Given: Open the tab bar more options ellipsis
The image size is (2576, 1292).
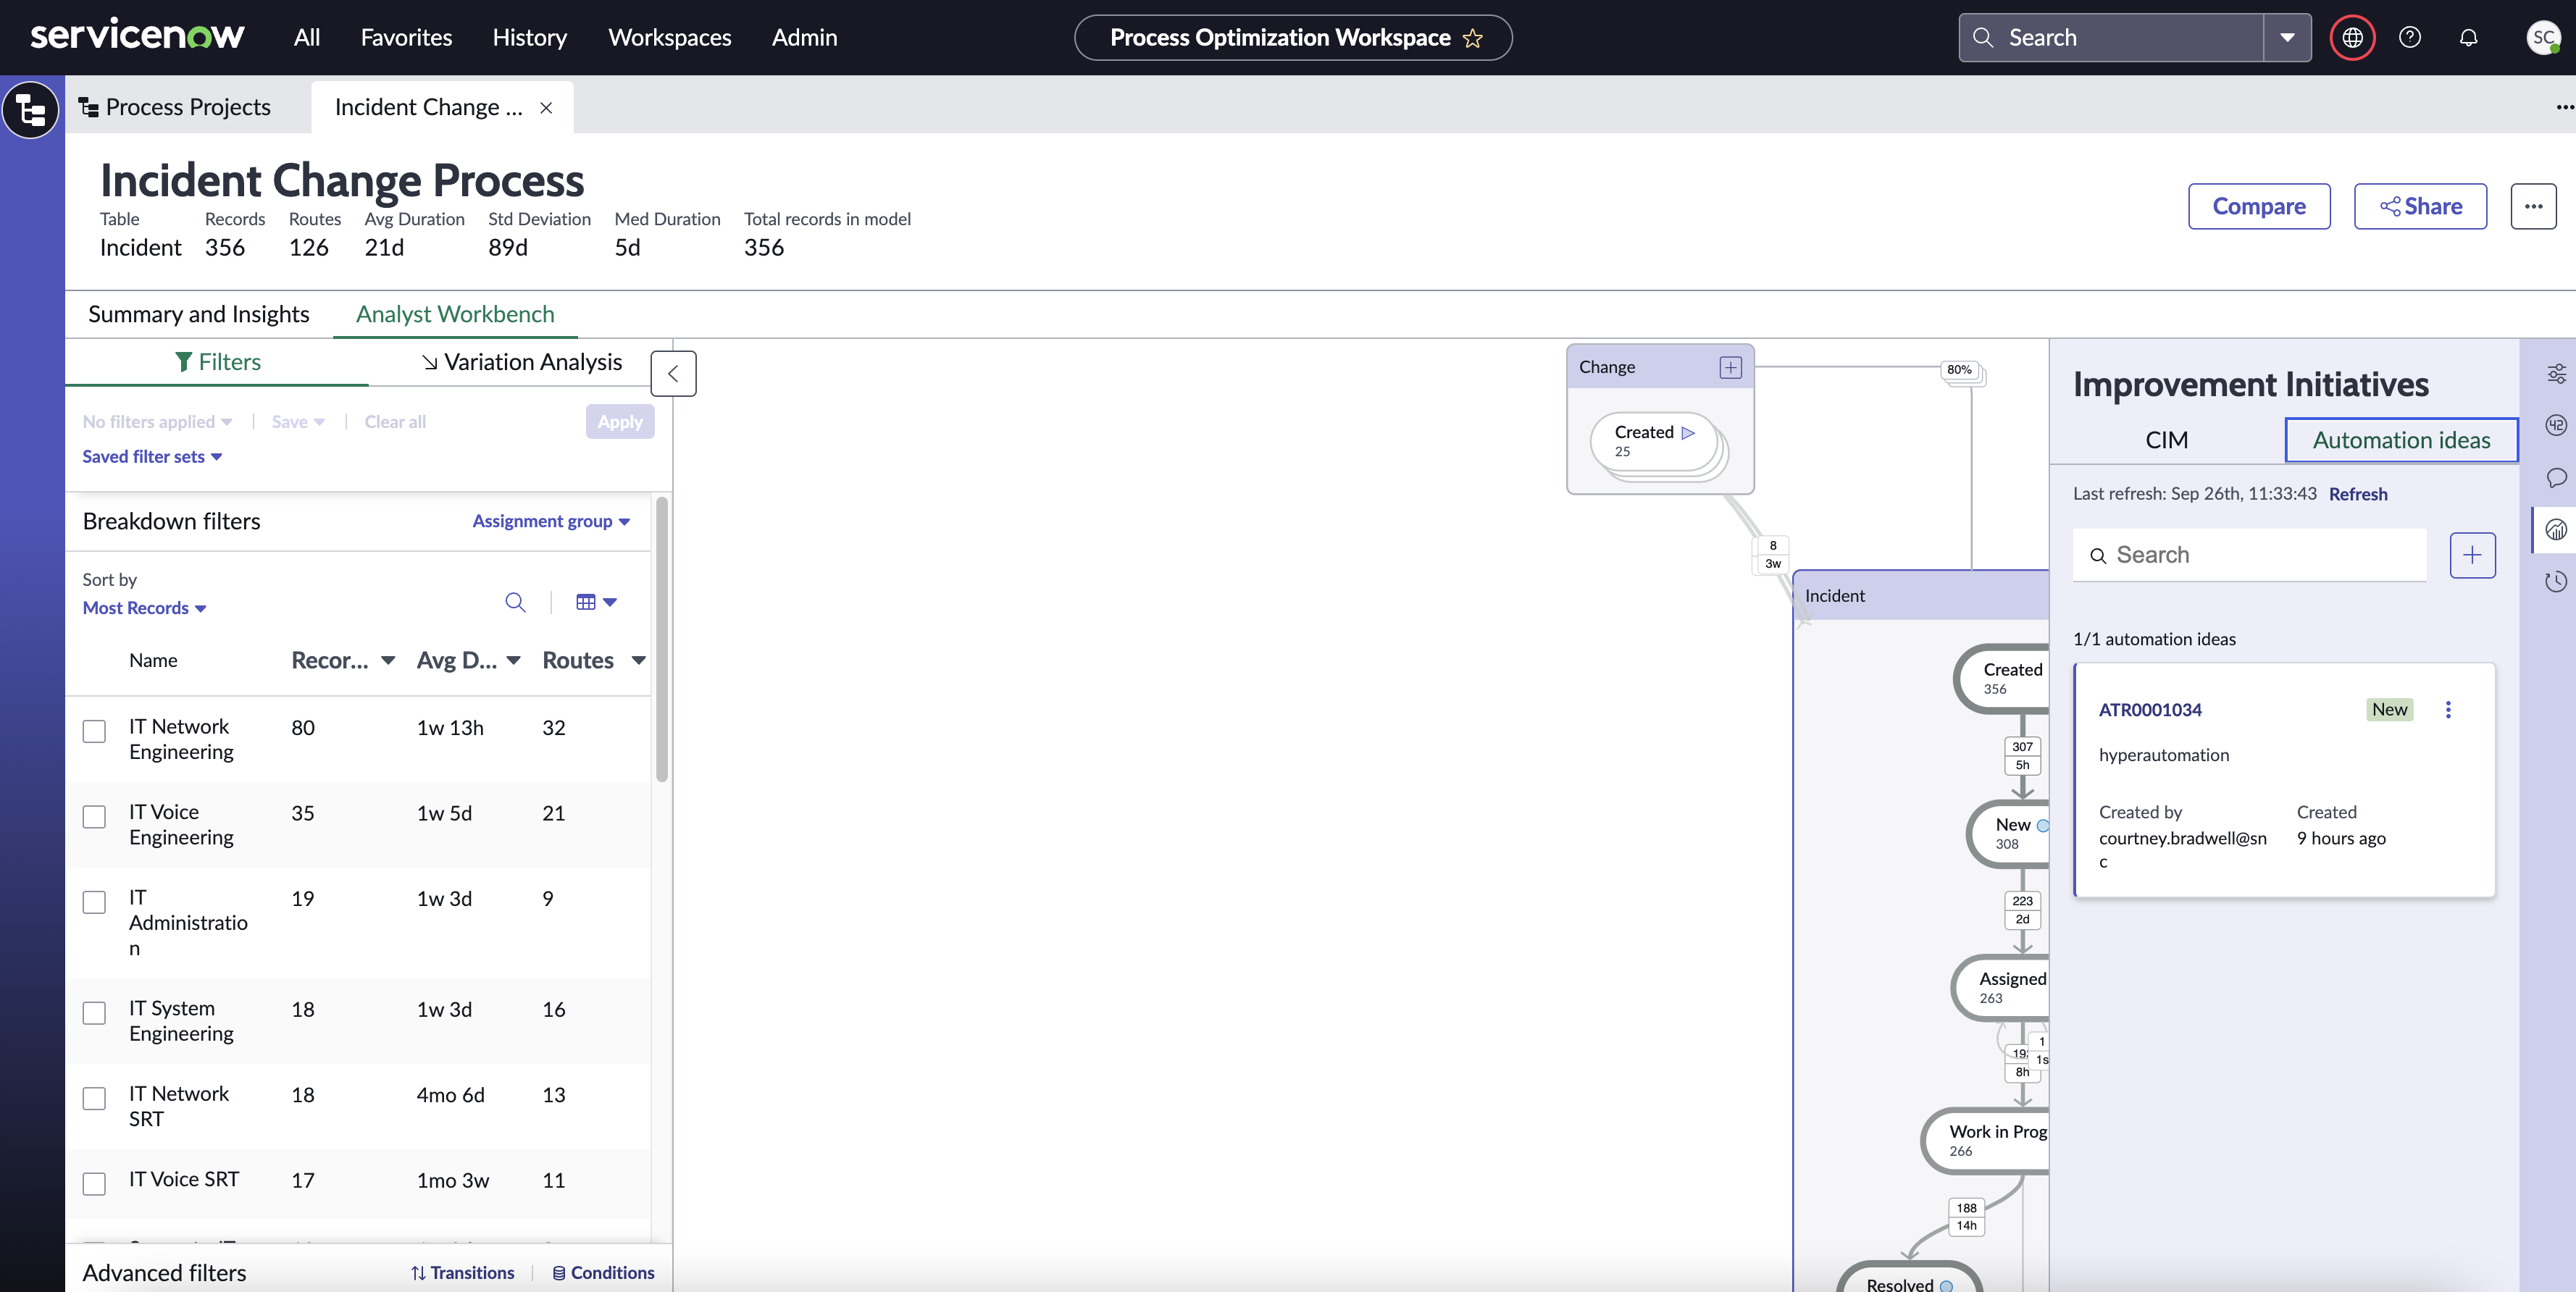Looking at the screenshot, I should click(2564, 107).
